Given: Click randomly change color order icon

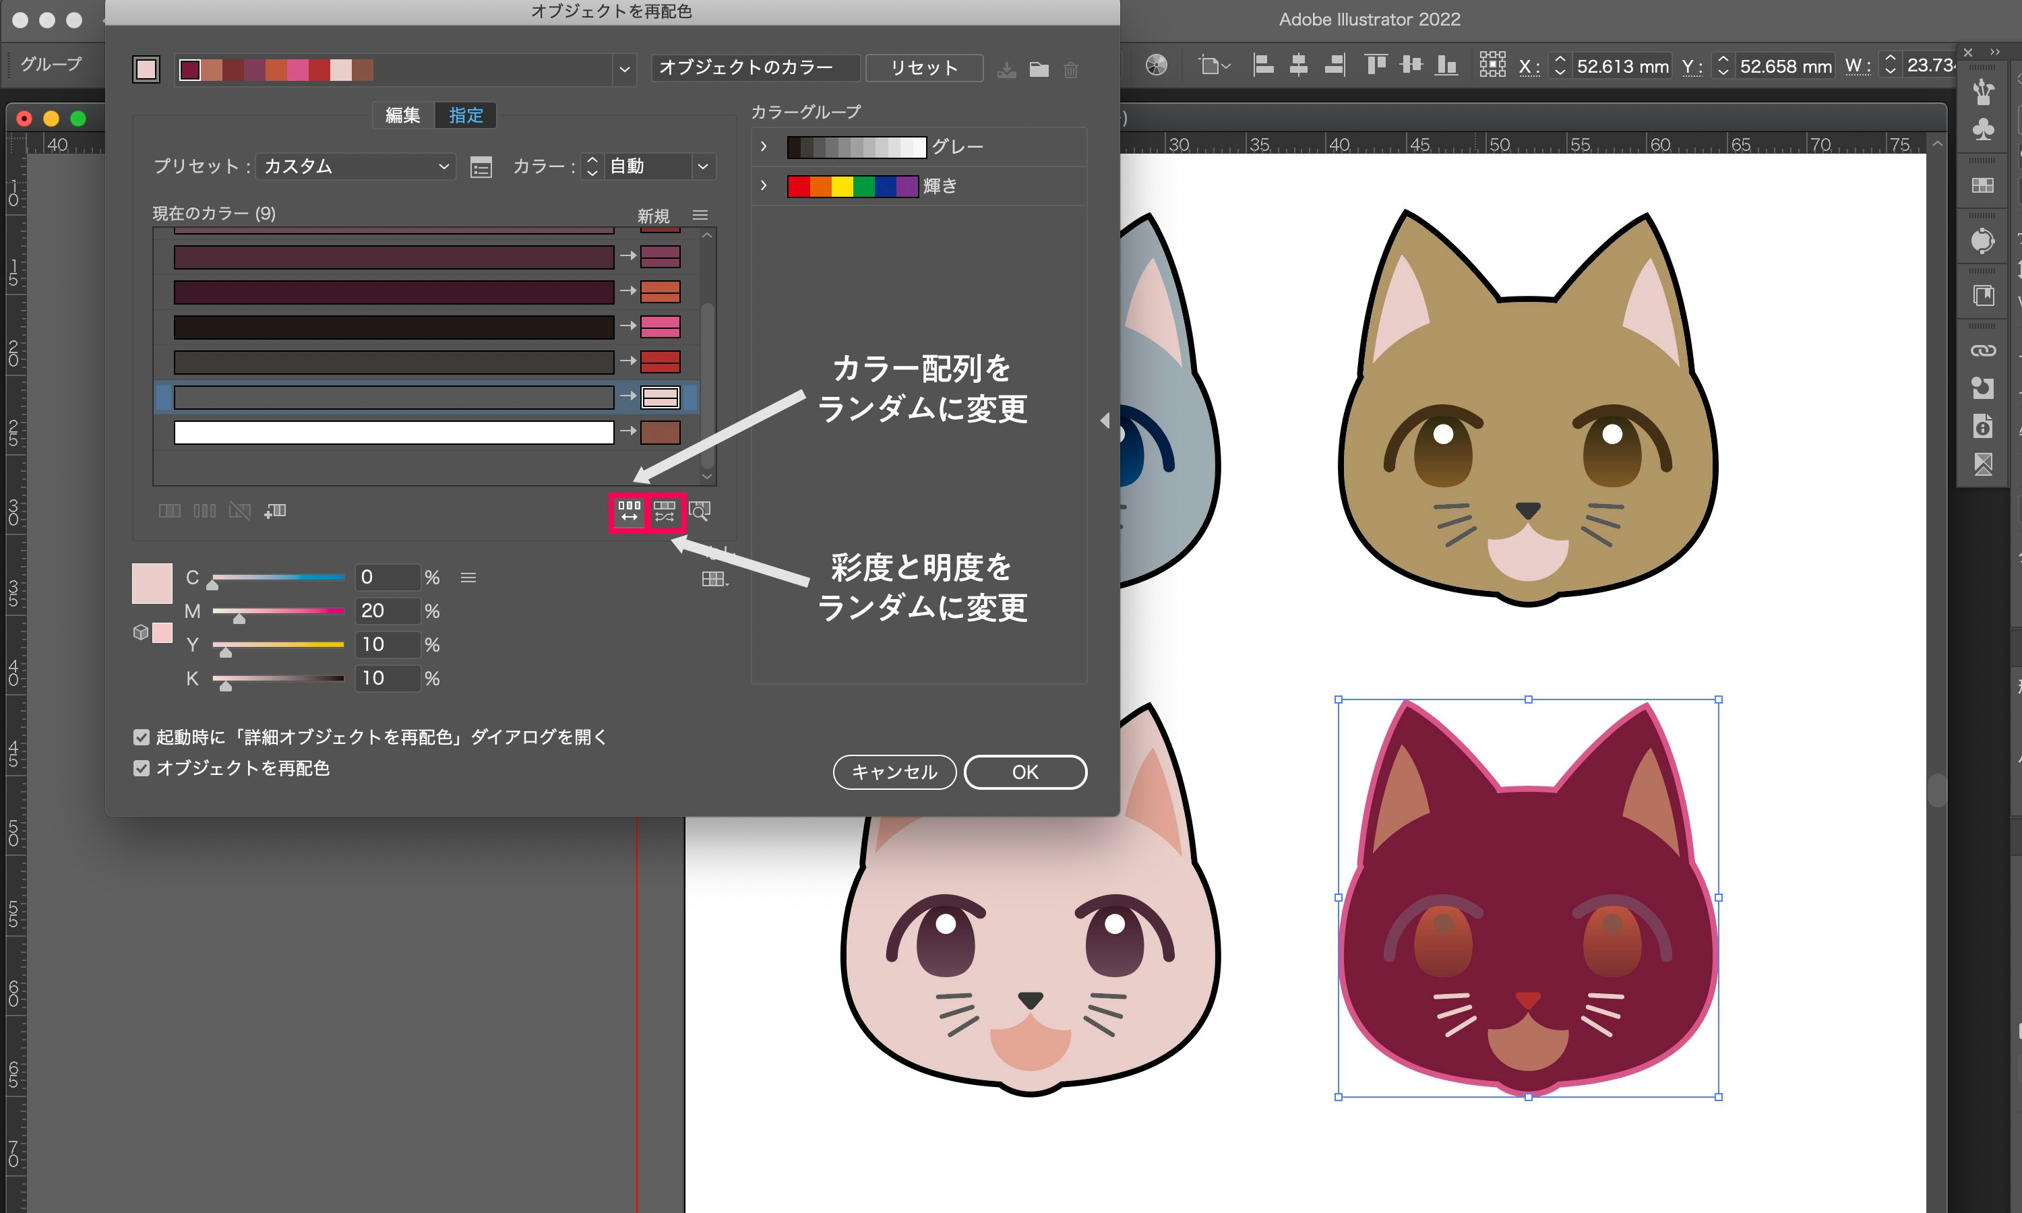Looking at the screenshot, I should (628, 511).
